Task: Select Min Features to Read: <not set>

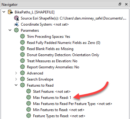Action: (59, 110)
